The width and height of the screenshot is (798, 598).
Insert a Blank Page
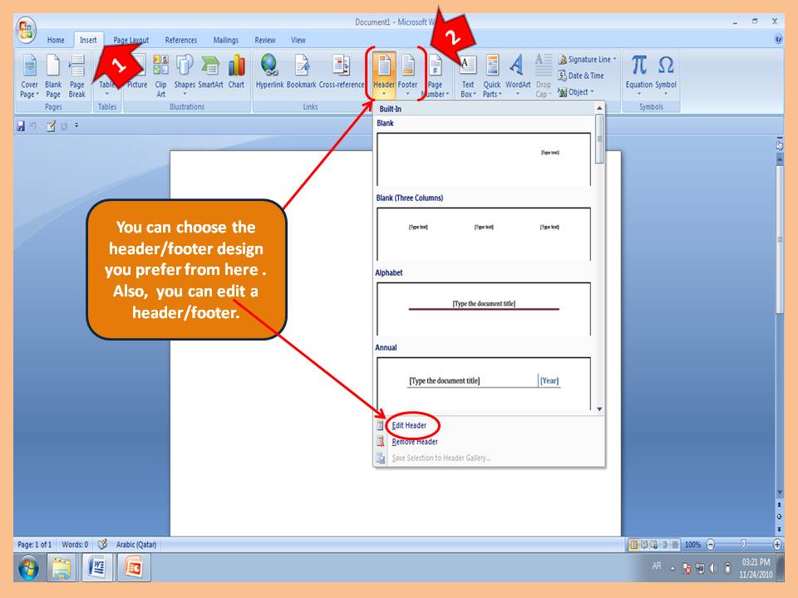point(53,68)
